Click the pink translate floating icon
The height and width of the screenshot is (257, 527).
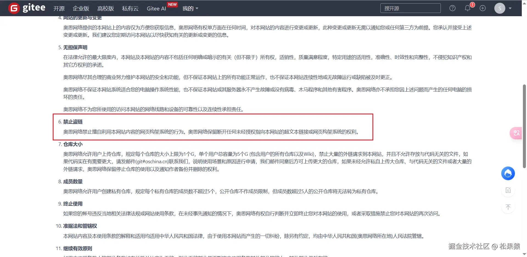click(x=516, y=133)
